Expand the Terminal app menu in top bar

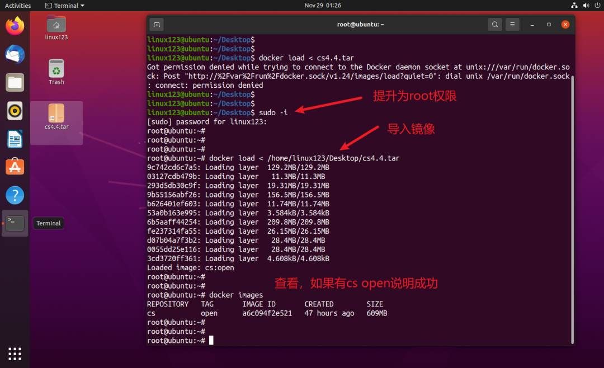point(65,6)
